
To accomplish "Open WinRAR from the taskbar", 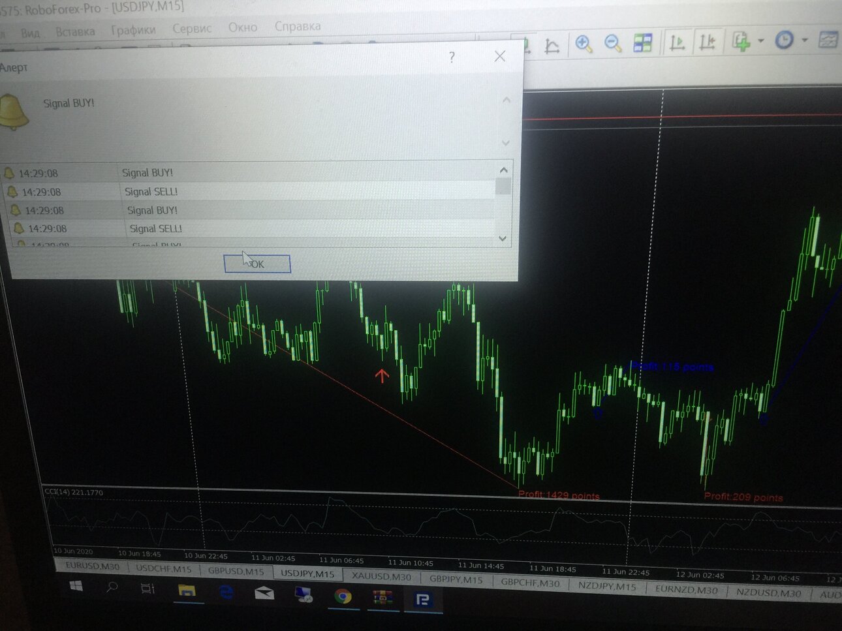I will click(x=382, y=598).
